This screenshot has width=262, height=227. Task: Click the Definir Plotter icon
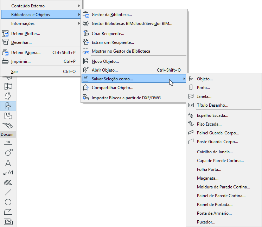[5, 33]
